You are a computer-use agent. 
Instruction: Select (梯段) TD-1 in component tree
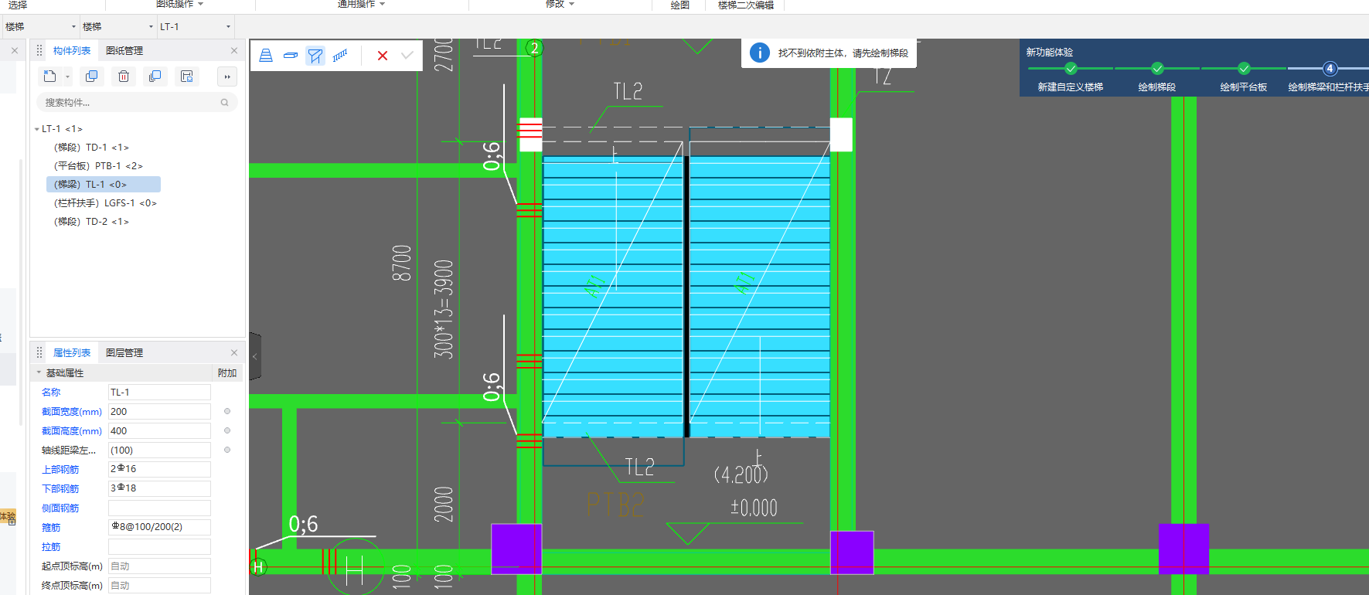92,147
